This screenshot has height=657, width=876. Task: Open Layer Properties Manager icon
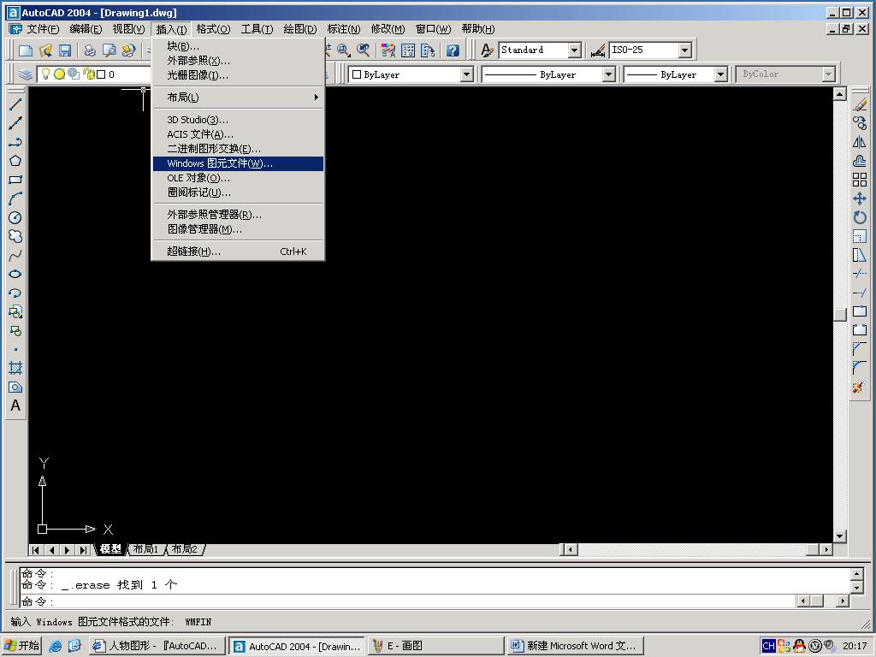(x=25, y=74)
